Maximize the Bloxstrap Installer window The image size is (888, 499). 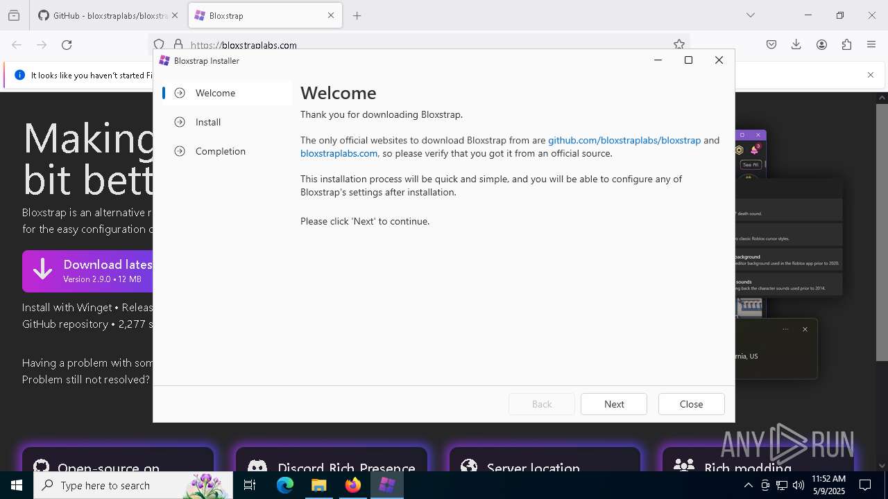pyautogui.click(x=688, y=60)
